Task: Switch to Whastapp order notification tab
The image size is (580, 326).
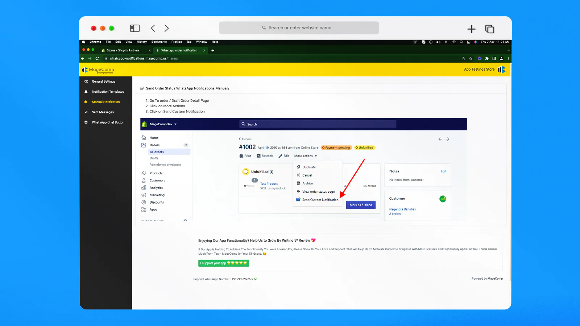Action: pos(179,50)
